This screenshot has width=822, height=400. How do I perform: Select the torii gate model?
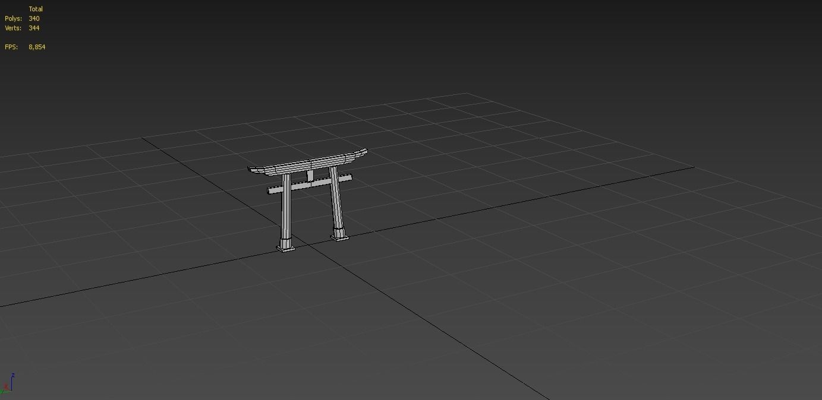point(307,199)
